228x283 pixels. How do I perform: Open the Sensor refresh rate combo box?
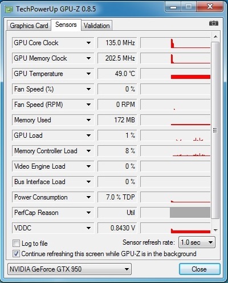click(x=197, y=242)
